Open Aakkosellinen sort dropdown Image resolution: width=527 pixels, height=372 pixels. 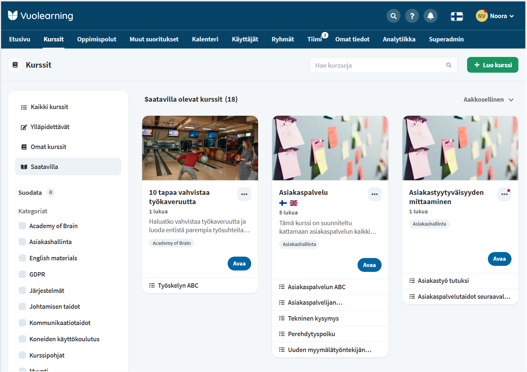489,99
